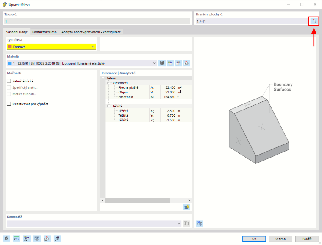Open the Typ tělesa Kontakt dropdown
This screenshot has height=245, width=322.
(51, 47)
